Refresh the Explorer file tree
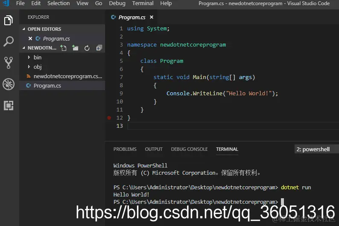This screenshot has width=339, height=226. 87,48
